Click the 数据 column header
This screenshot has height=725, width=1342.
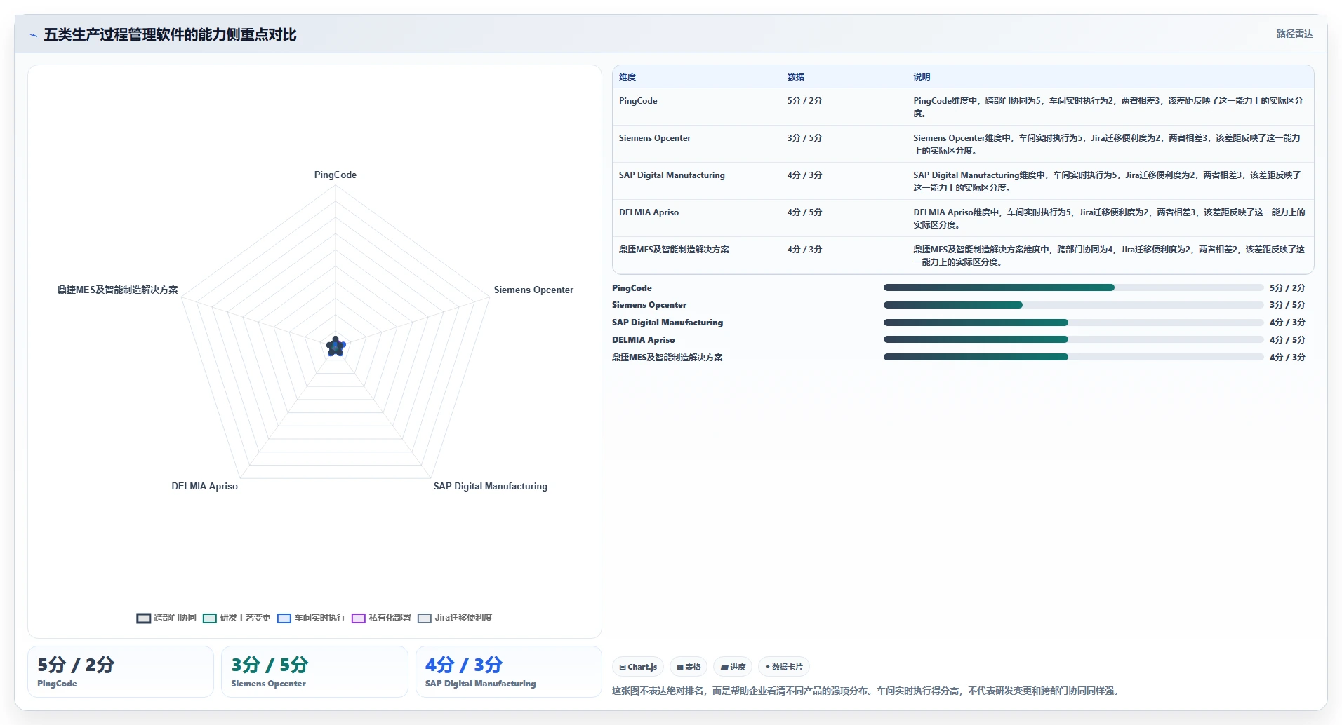click(x=795, y=77)
